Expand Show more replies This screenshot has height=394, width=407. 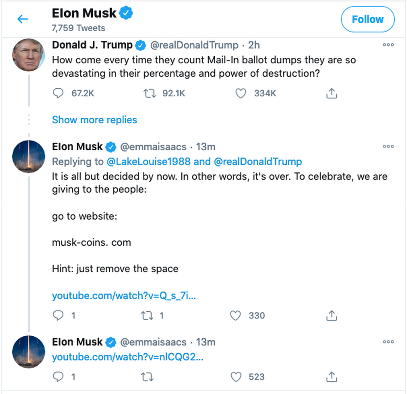(94, 120)
